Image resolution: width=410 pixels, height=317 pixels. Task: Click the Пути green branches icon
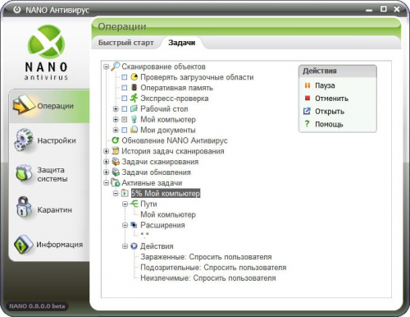click(134, 204)
